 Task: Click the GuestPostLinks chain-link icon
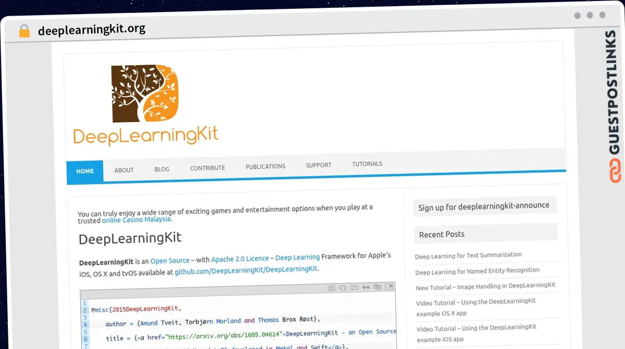[615, 172]
